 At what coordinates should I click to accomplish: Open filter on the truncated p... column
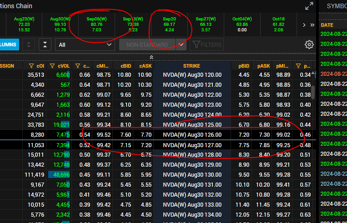point(298,66)
